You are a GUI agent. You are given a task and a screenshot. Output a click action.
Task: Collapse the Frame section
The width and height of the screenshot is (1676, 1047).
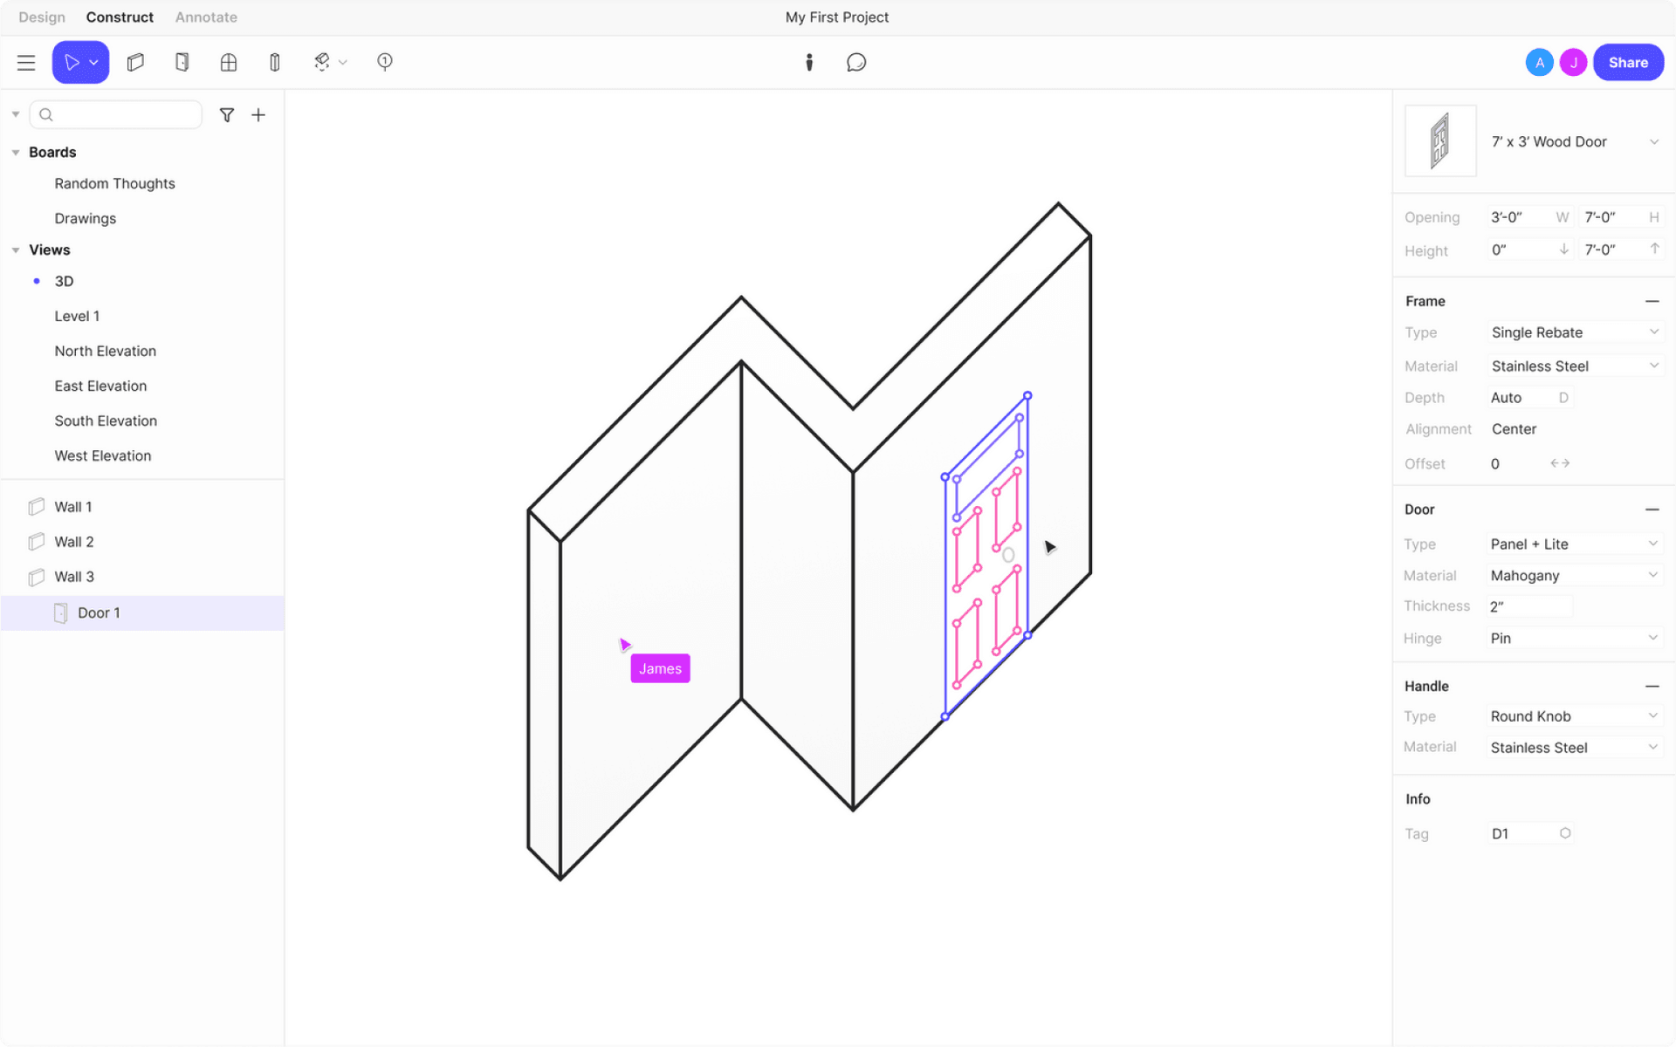tap(1652, 301)
